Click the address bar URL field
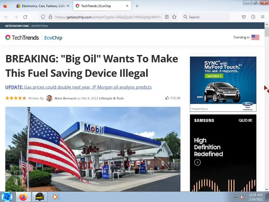269x202 pixels. pyautogui.click(x=108, y=17)
